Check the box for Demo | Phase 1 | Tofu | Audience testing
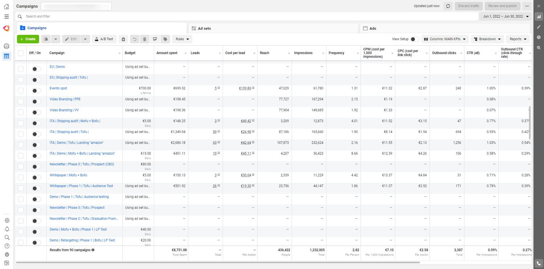Image resolution: width=544 pixels, height=269 pixels. (21, 199)
